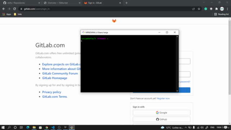Maximize the MINGW64 terminal window

(167, 32)
